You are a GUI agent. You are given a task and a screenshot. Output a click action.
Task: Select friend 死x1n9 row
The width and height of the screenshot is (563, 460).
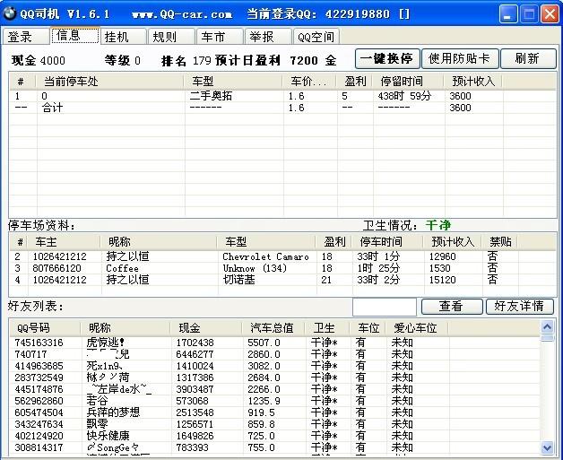[x=274, y=366]
